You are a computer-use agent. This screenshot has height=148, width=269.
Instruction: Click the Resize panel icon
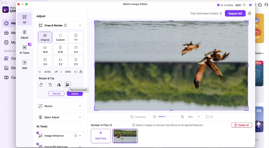[40, 106]
